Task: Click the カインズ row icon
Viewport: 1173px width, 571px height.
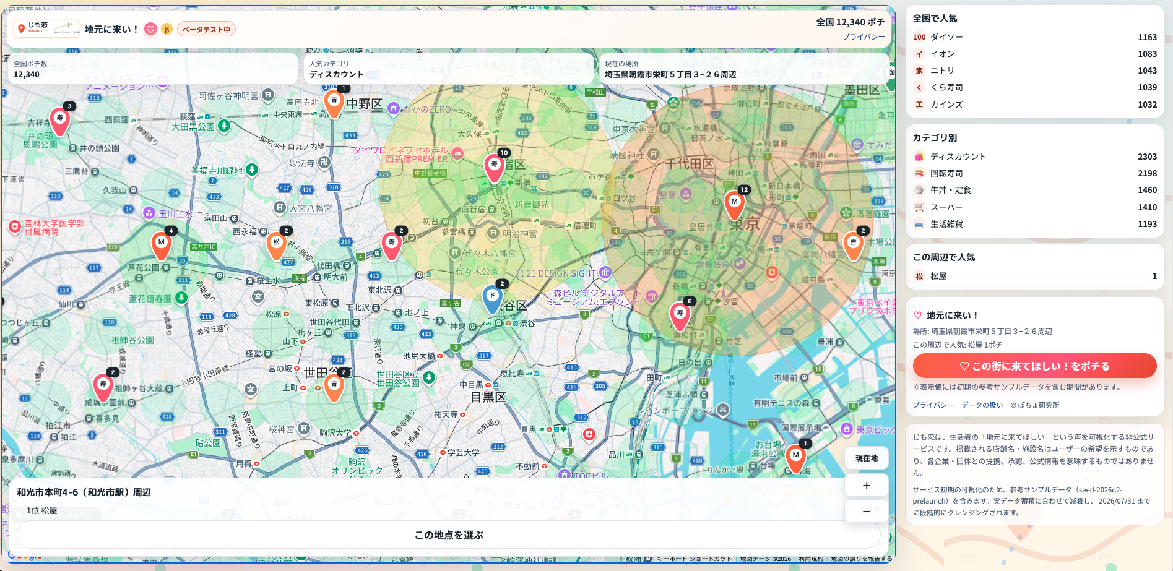Action: (x=919, y=105)
